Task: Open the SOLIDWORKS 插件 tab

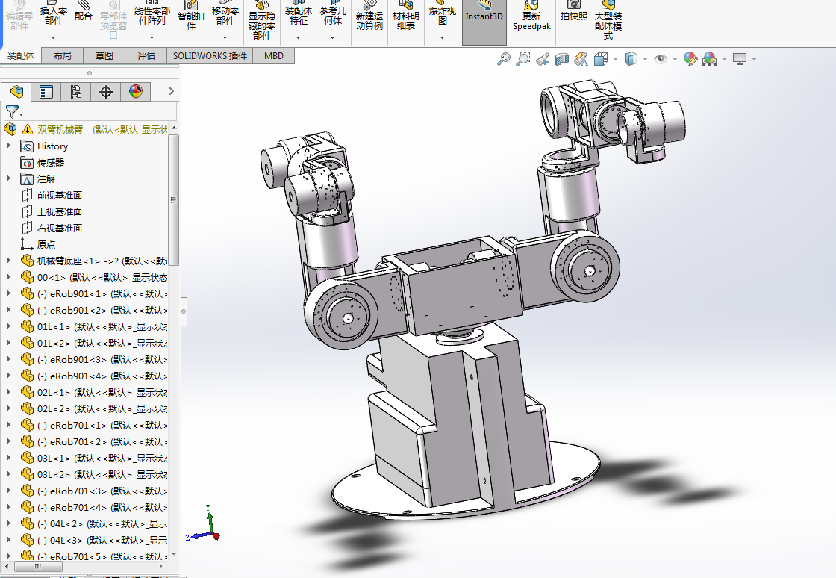Action: tap(210, 55)
